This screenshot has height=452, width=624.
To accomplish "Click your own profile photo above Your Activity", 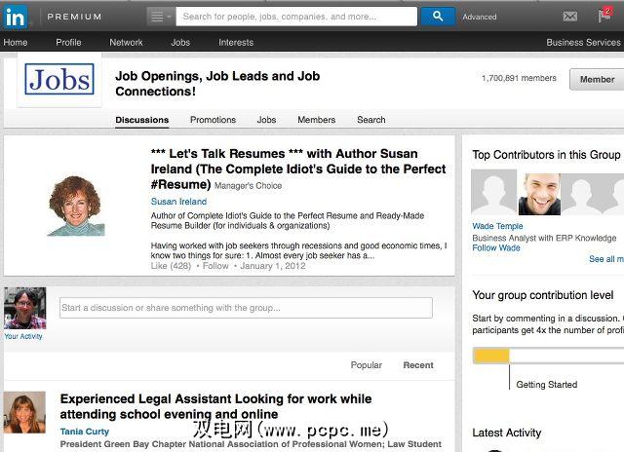I will pyautogui.click(x=24, y=308).
